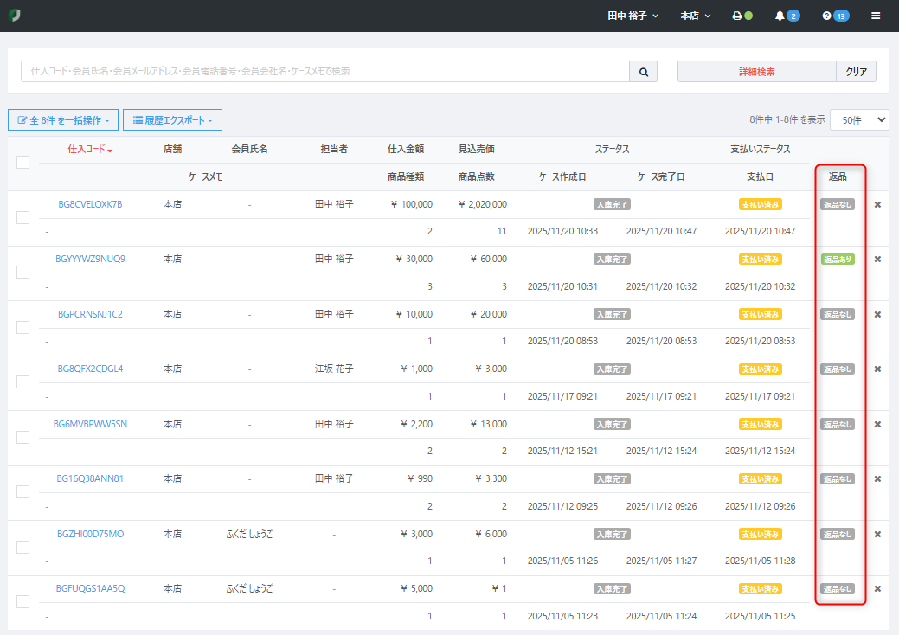Click the X icon for row BGFUQGS1AA5Q
Image resolution: width=899 pixels, height=635 pixels.
click(x=877, y=589)
